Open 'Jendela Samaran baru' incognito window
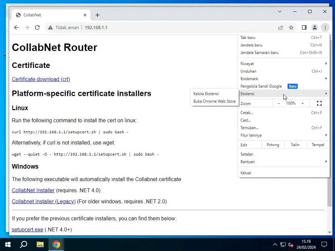335x251 pixels. 284,53
